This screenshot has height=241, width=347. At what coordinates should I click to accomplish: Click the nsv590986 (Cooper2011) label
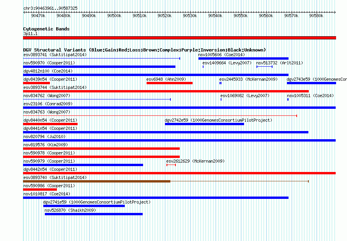point(49,186)
